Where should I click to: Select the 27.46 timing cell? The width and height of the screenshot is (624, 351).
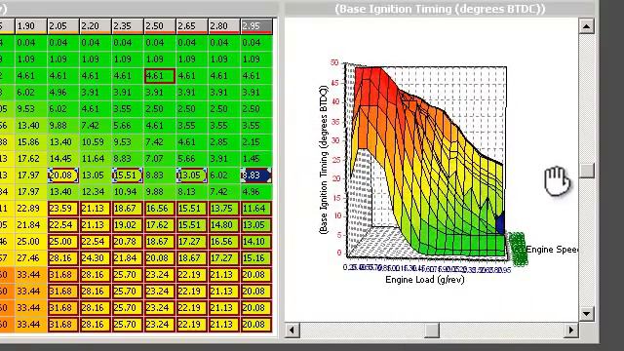coord(30,258)
